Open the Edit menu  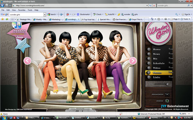8,10
